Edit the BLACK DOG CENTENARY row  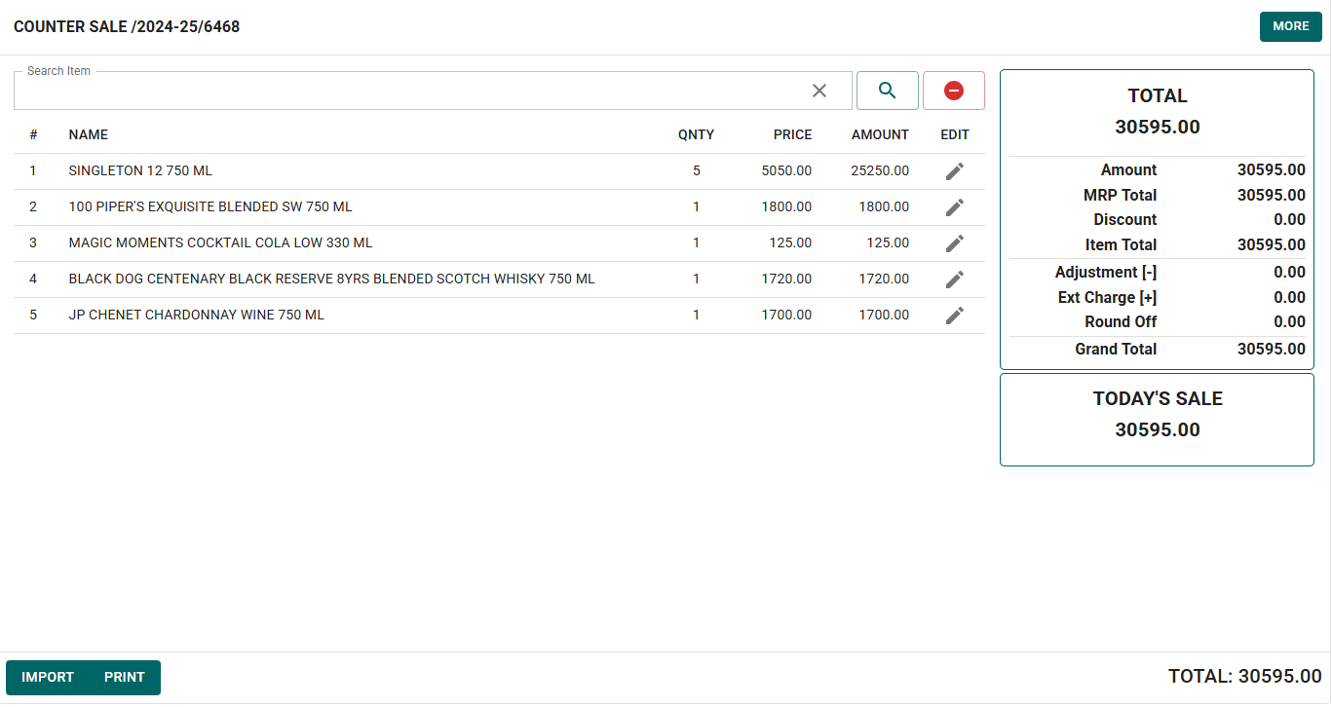click(x=955, y=279)
